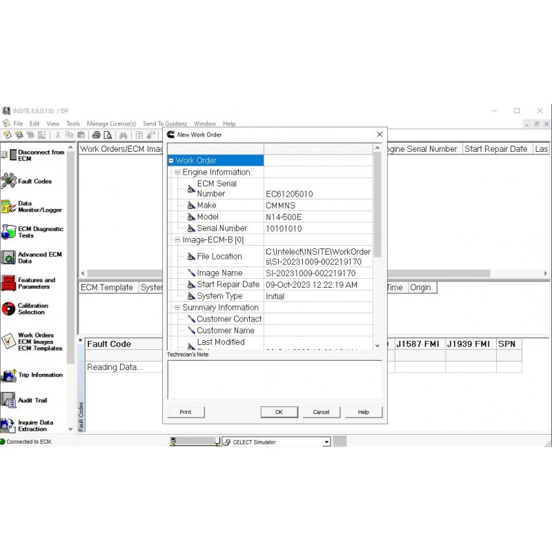Click inside the Technician's Note text box
552x552 pixels.
[275, 379]
